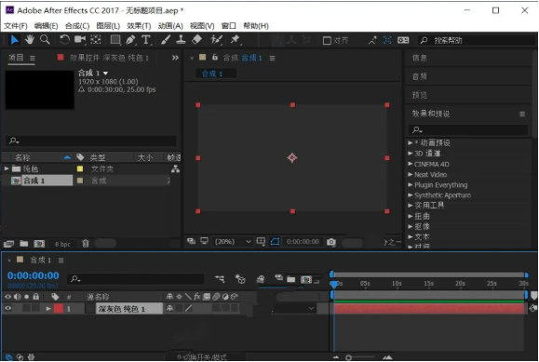Image resolution: width=539 pixels, height=362 pixels.
Task: Create a new folder in Project panel
Action: pyautogui.click(x=23, y=244)
